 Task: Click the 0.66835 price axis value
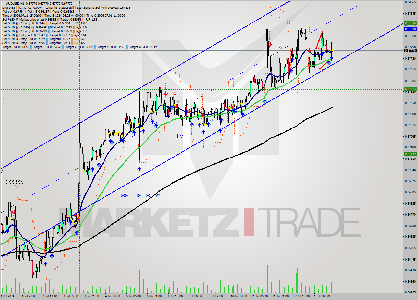(410, 204)
